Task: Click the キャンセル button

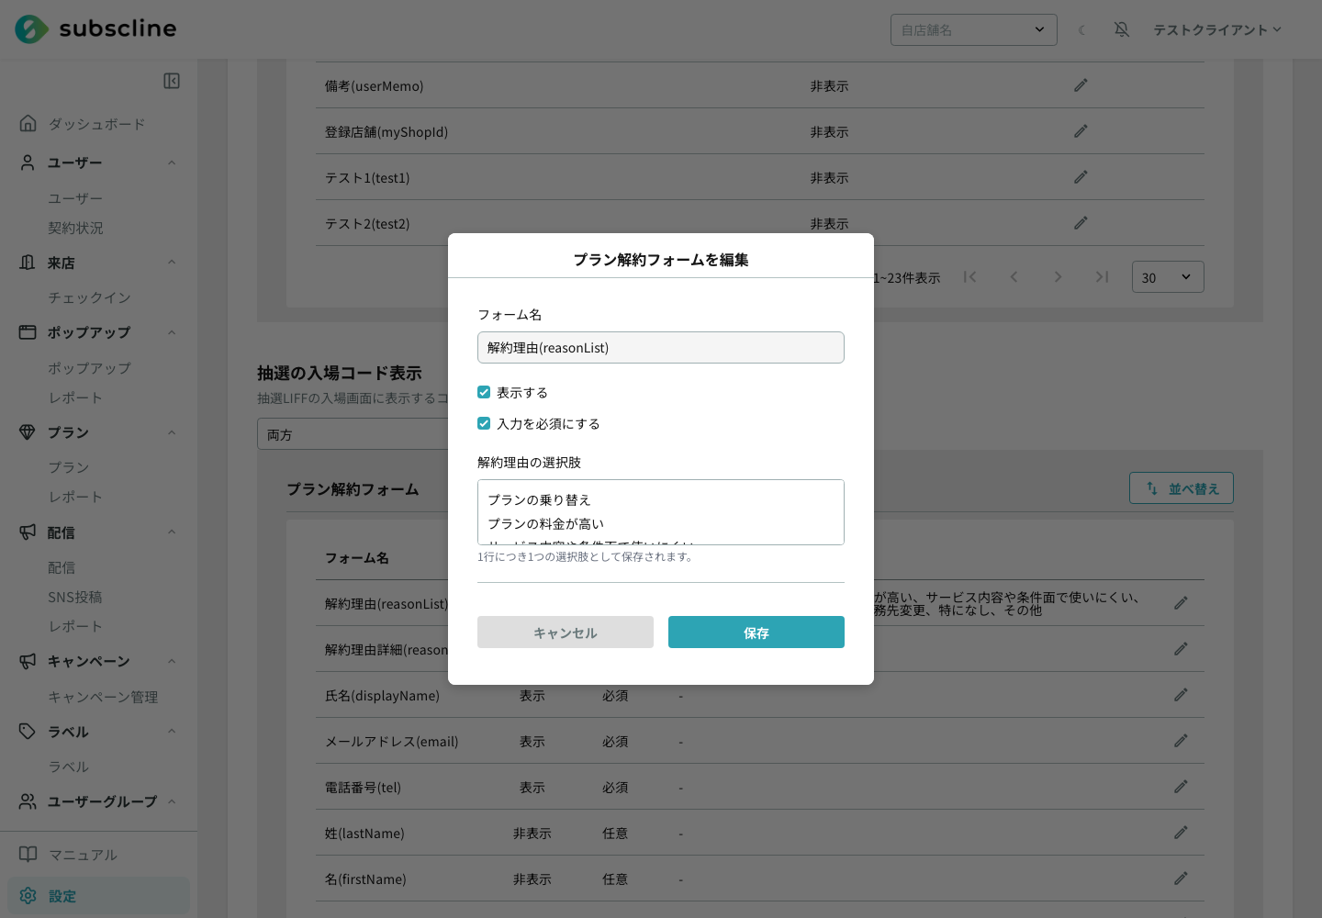Action: (566, 633)
